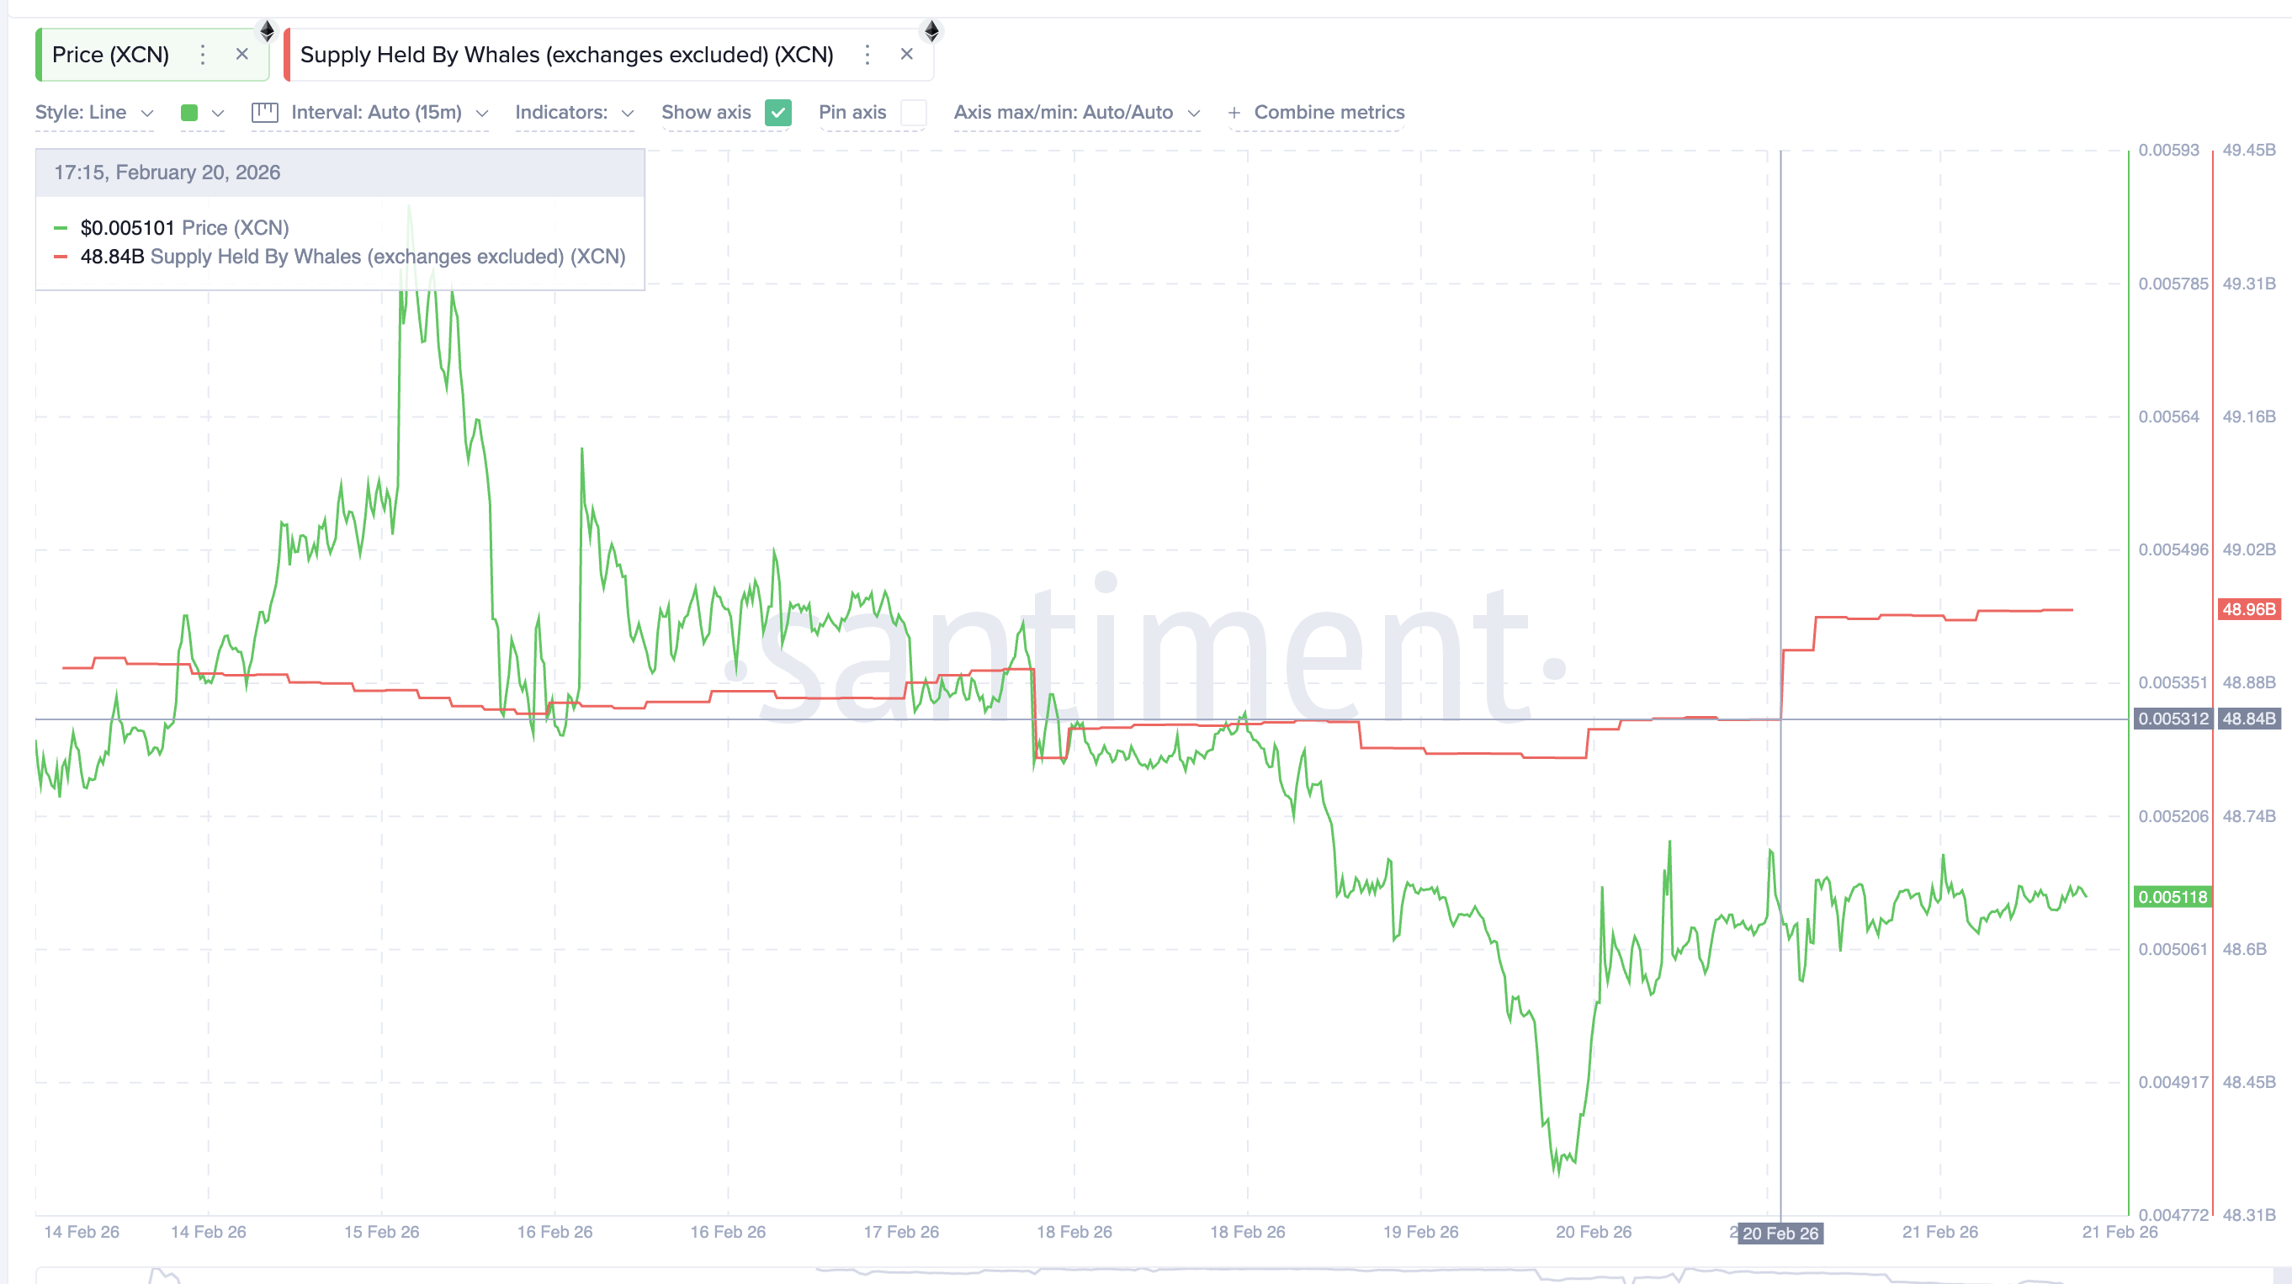Open the Price (XCN) metric options menu

[203, 55]
